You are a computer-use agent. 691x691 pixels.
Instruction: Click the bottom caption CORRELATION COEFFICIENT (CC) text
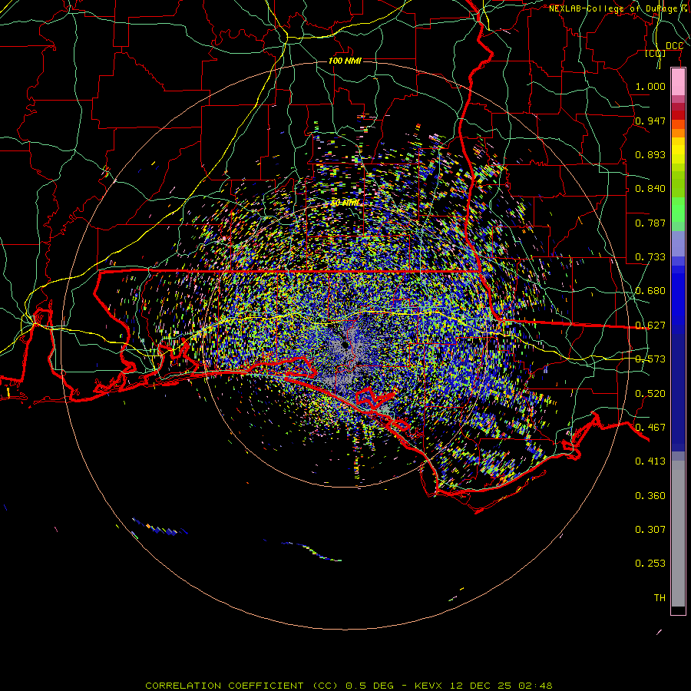pos(242,686)
